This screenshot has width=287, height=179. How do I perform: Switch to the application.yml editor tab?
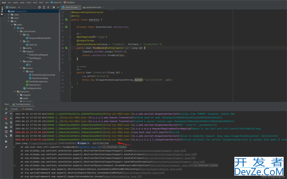coord(93,7)
